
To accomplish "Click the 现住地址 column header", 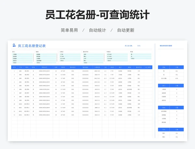I will coord(85,67).
